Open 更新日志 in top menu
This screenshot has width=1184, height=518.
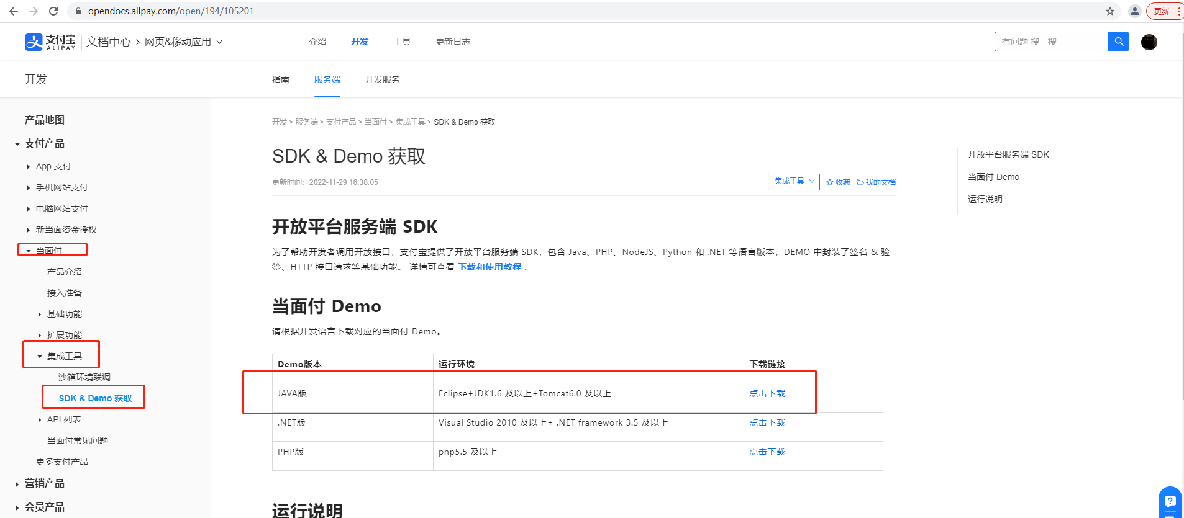[x=453, y=42]
